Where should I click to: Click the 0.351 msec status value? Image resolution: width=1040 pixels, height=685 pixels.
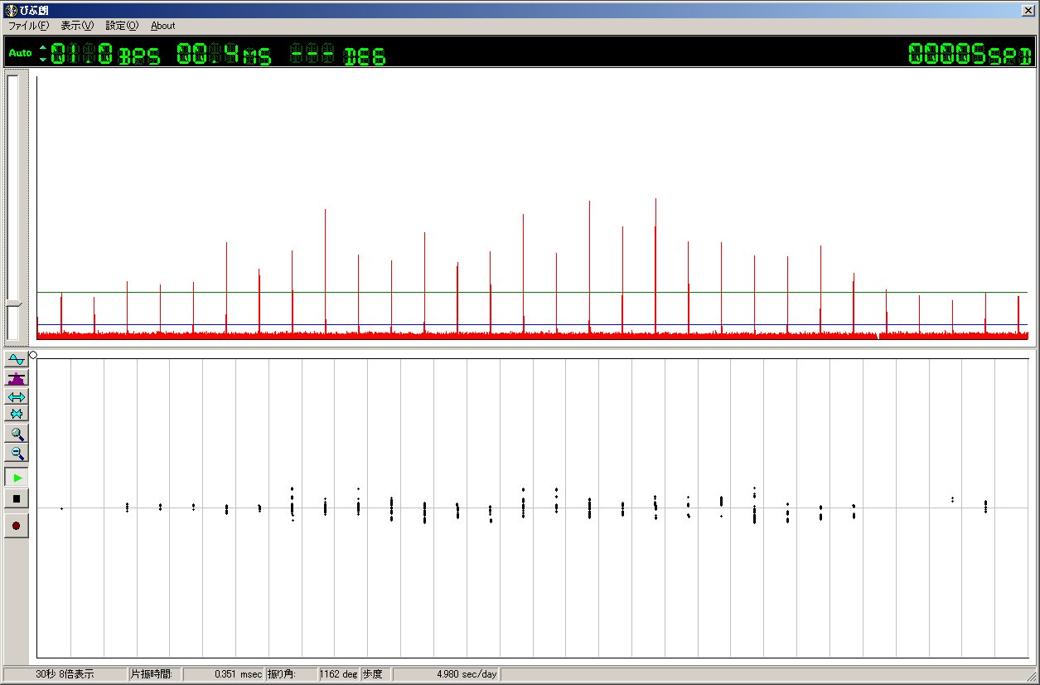click(239, 674)
